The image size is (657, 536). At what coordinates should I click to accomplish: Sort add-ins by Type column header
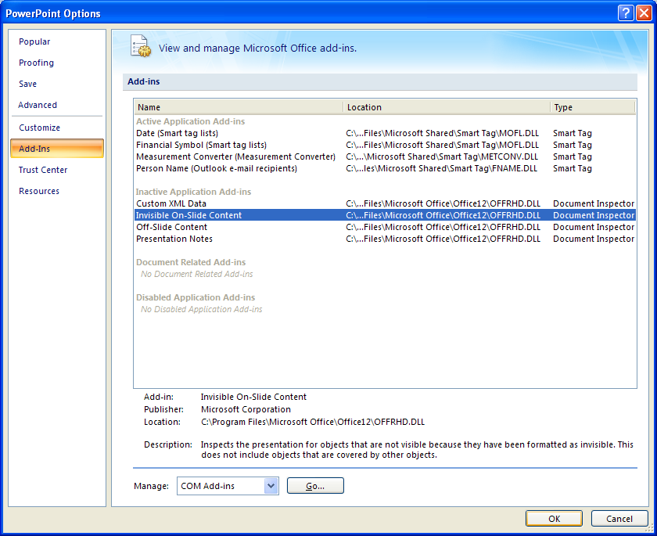pos(593,107)
